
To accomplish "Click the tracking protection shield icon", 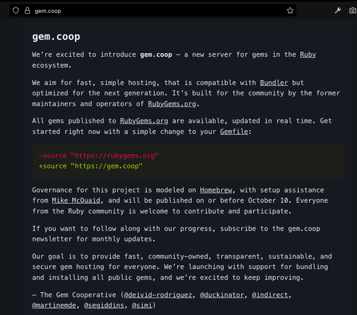I will point(16,11).
